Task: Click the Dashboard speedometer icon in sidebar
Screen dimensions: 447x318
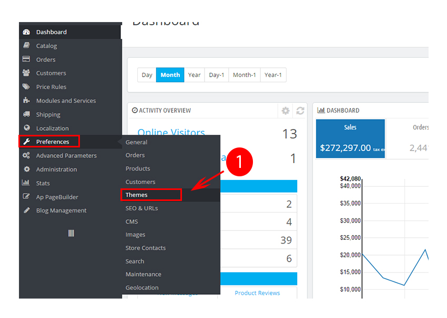Action: pyautogui.click(x=26, y=32)
